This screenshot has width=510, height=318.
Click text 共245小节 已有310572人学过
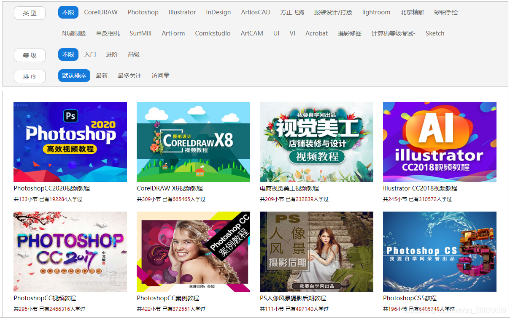click(x=417, y=199)
